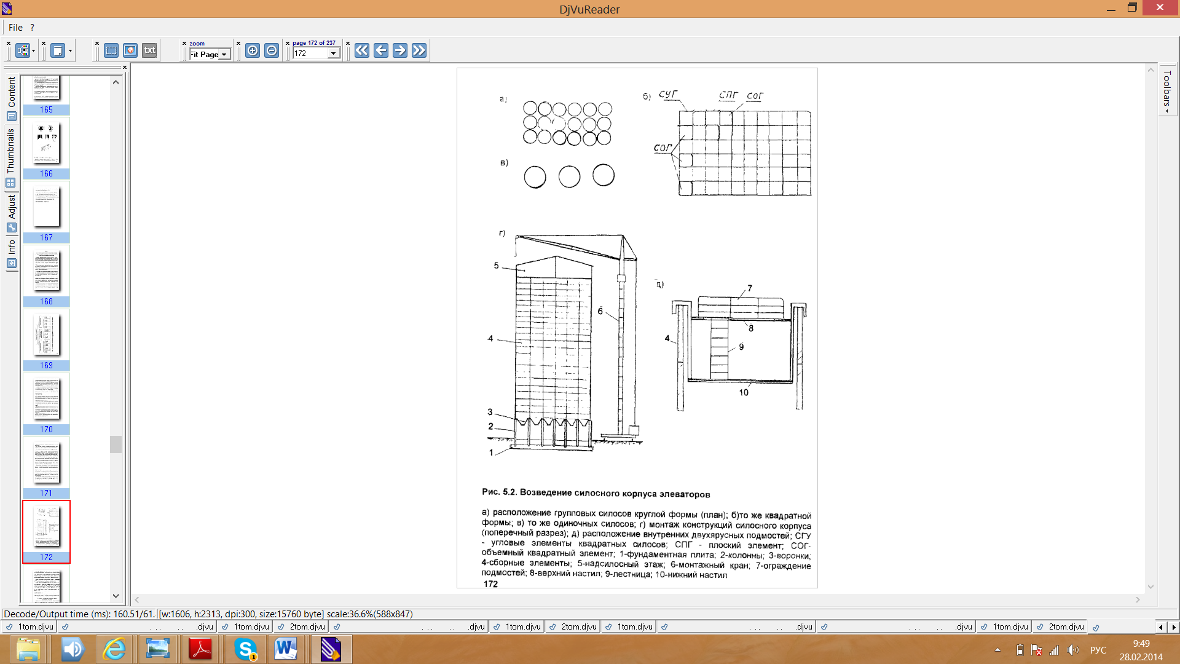
Task: Go to the previous page
Action: coord(381,50)
